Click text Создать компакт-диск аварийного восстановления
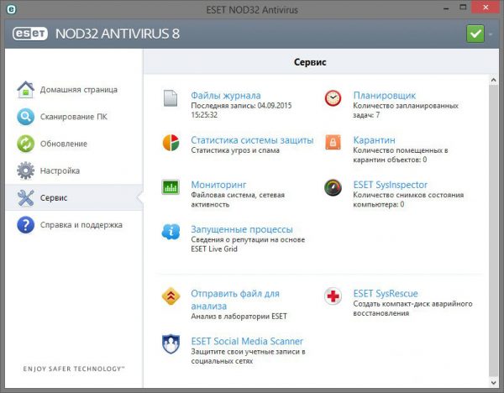The height and width of the screenshot is (393, 504). click(412, 308)
